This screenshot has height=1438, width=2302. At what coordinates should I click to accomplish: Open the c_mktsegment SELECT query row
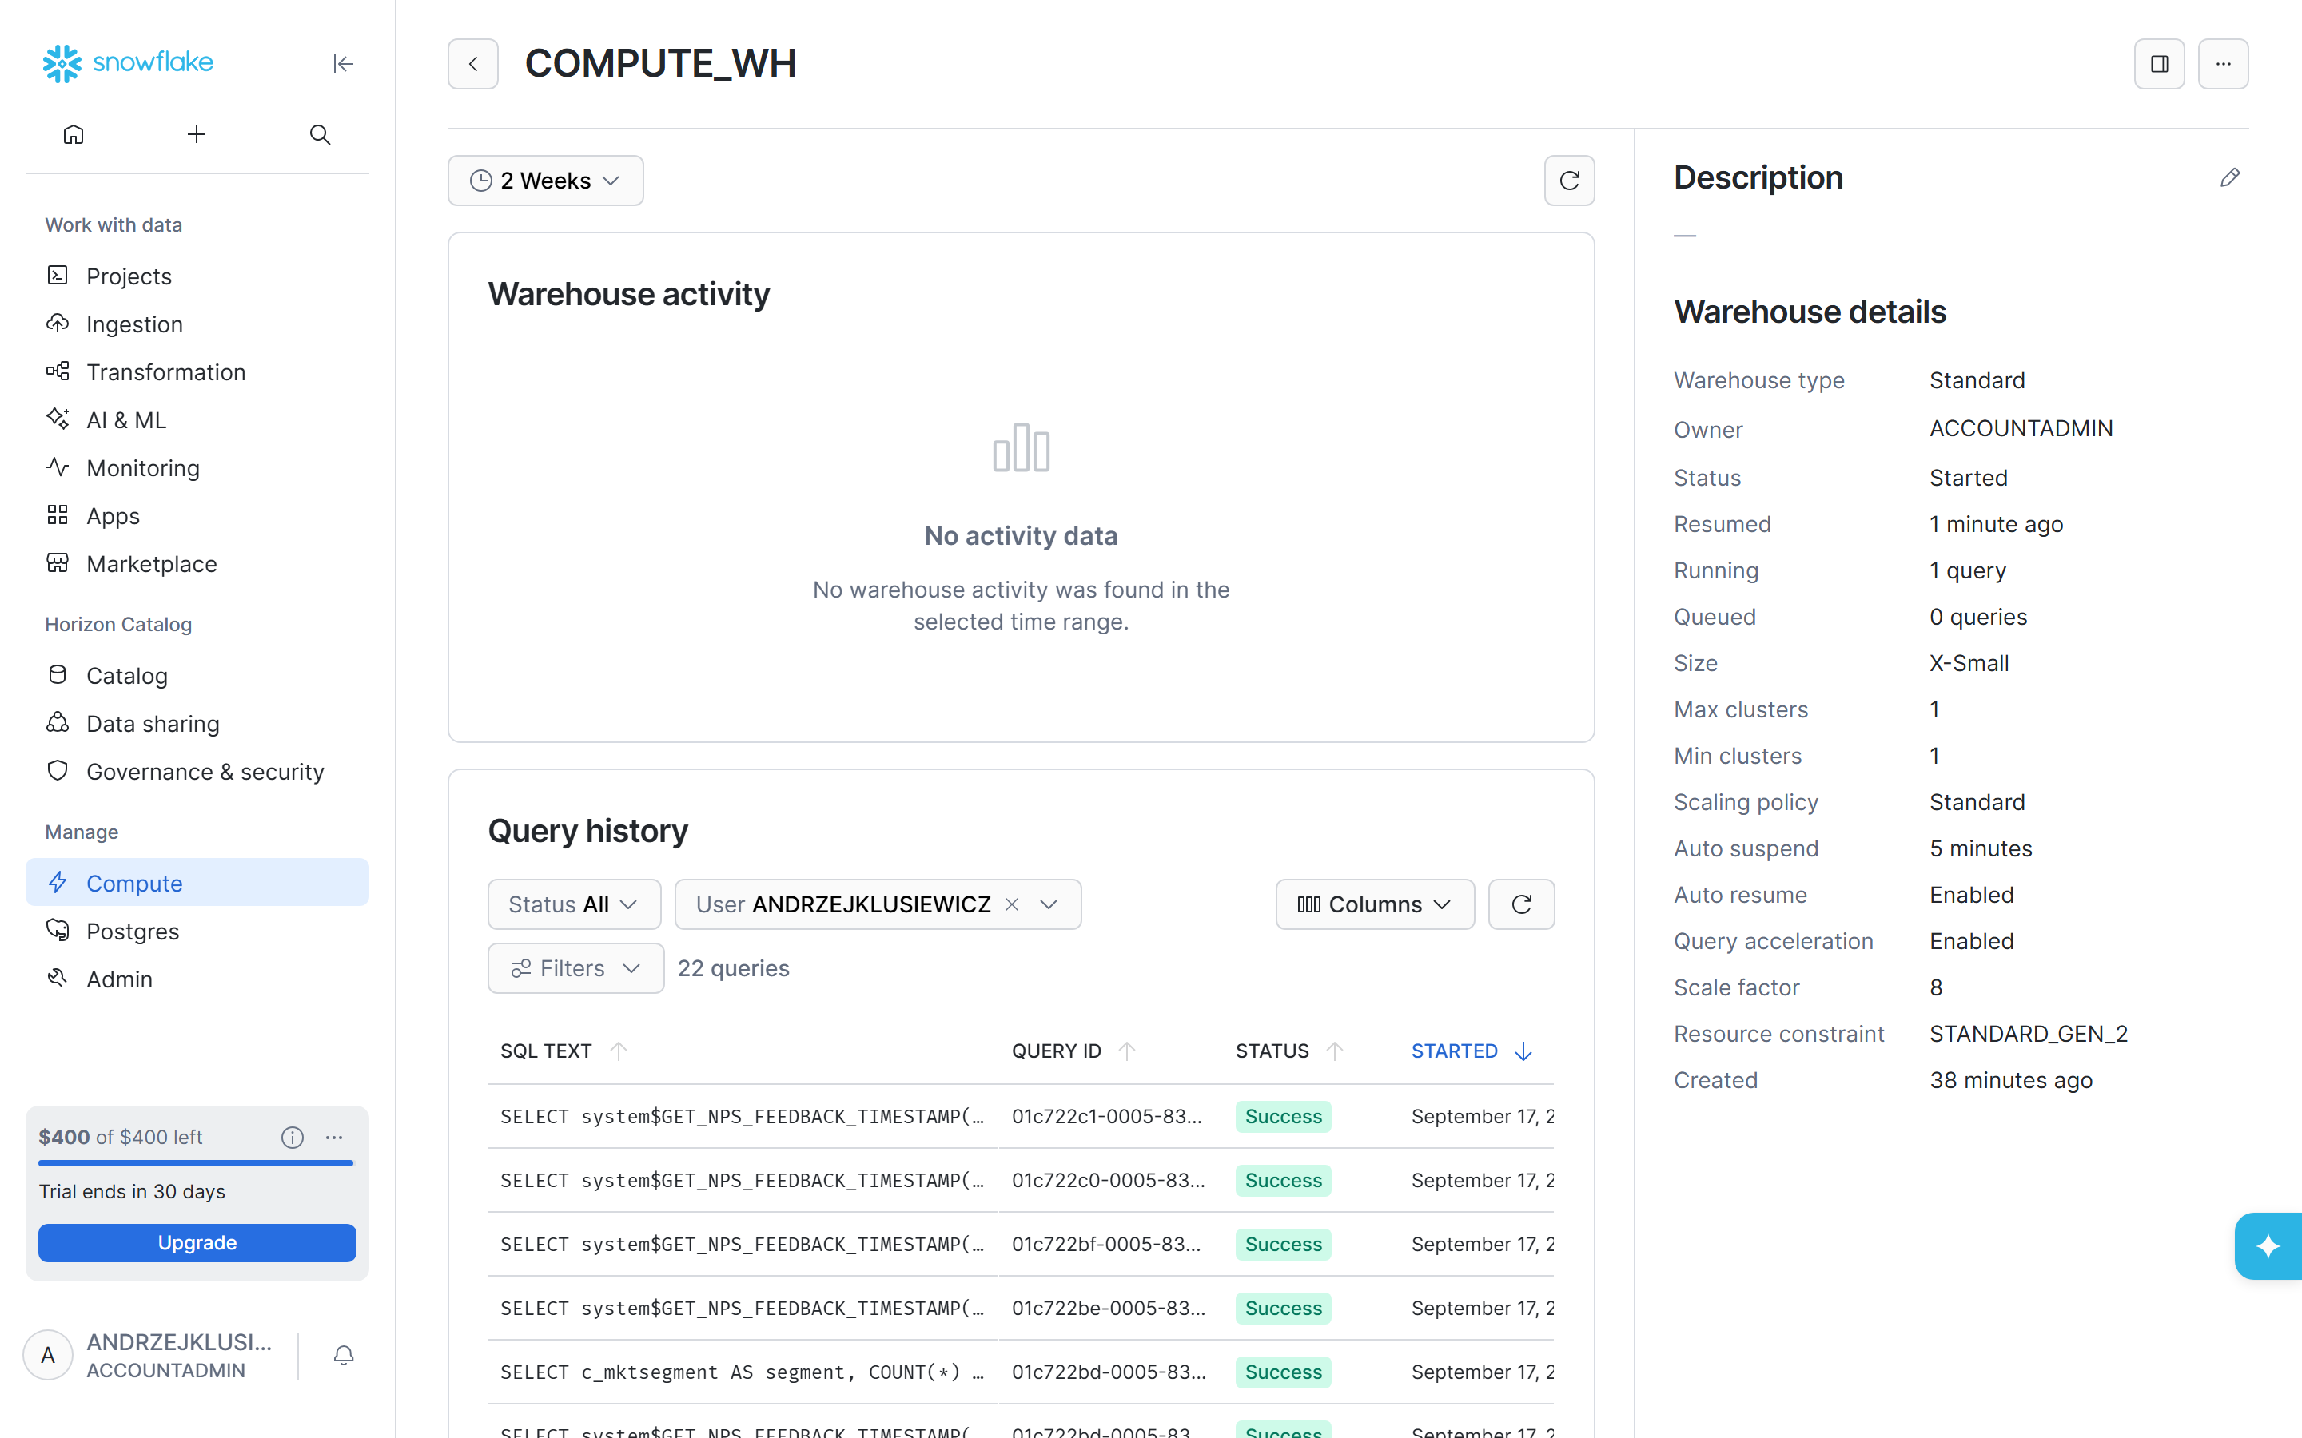pyautogui.click(x=1021, y=1372)
